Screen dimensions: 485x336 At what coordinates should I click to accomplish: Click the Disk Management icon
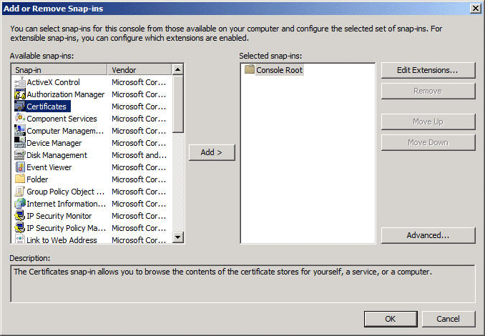tap(20, 155)
